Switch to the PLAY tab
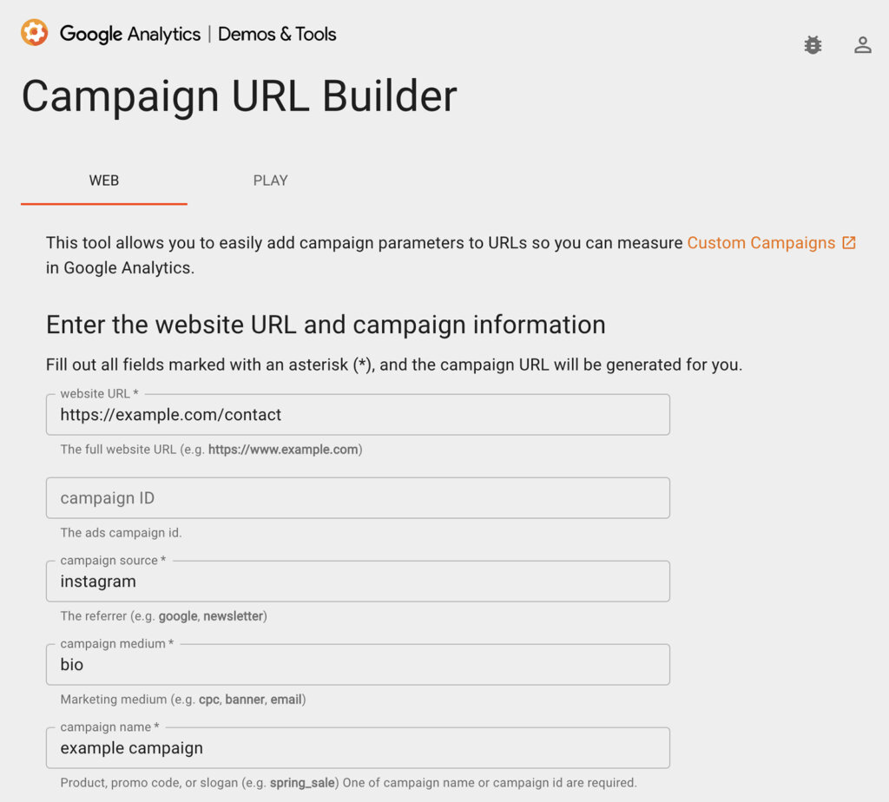889x802 pixels. [x=270, y=181]
